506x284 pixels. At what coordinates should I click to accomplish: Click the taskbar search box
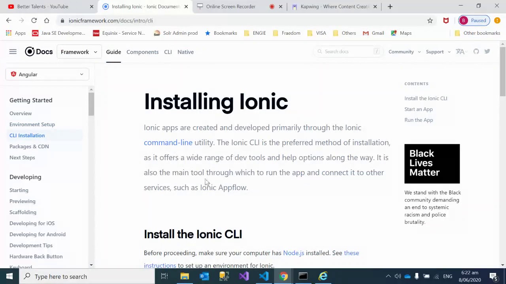pyautogui.click(x=87, y=277)
